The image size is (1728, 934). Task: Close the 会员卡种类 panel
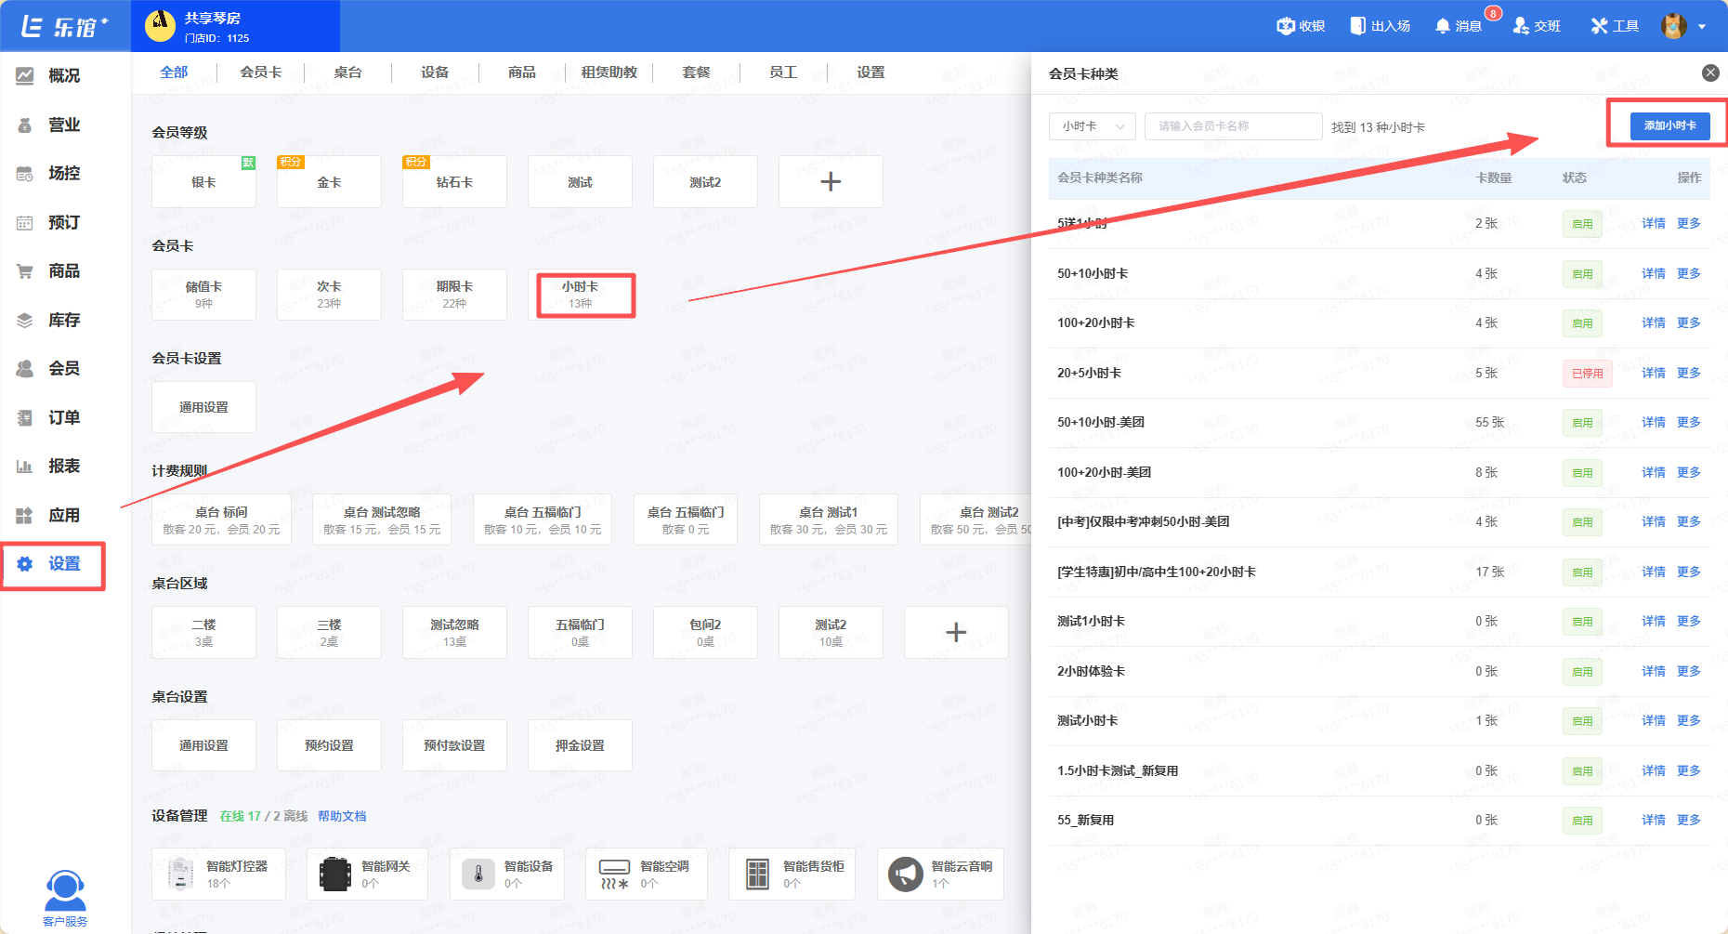pos(1709,72)
